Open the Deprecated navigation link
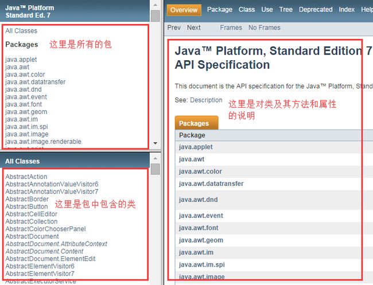This screenshot has width=373, height=285. [316, 10]
